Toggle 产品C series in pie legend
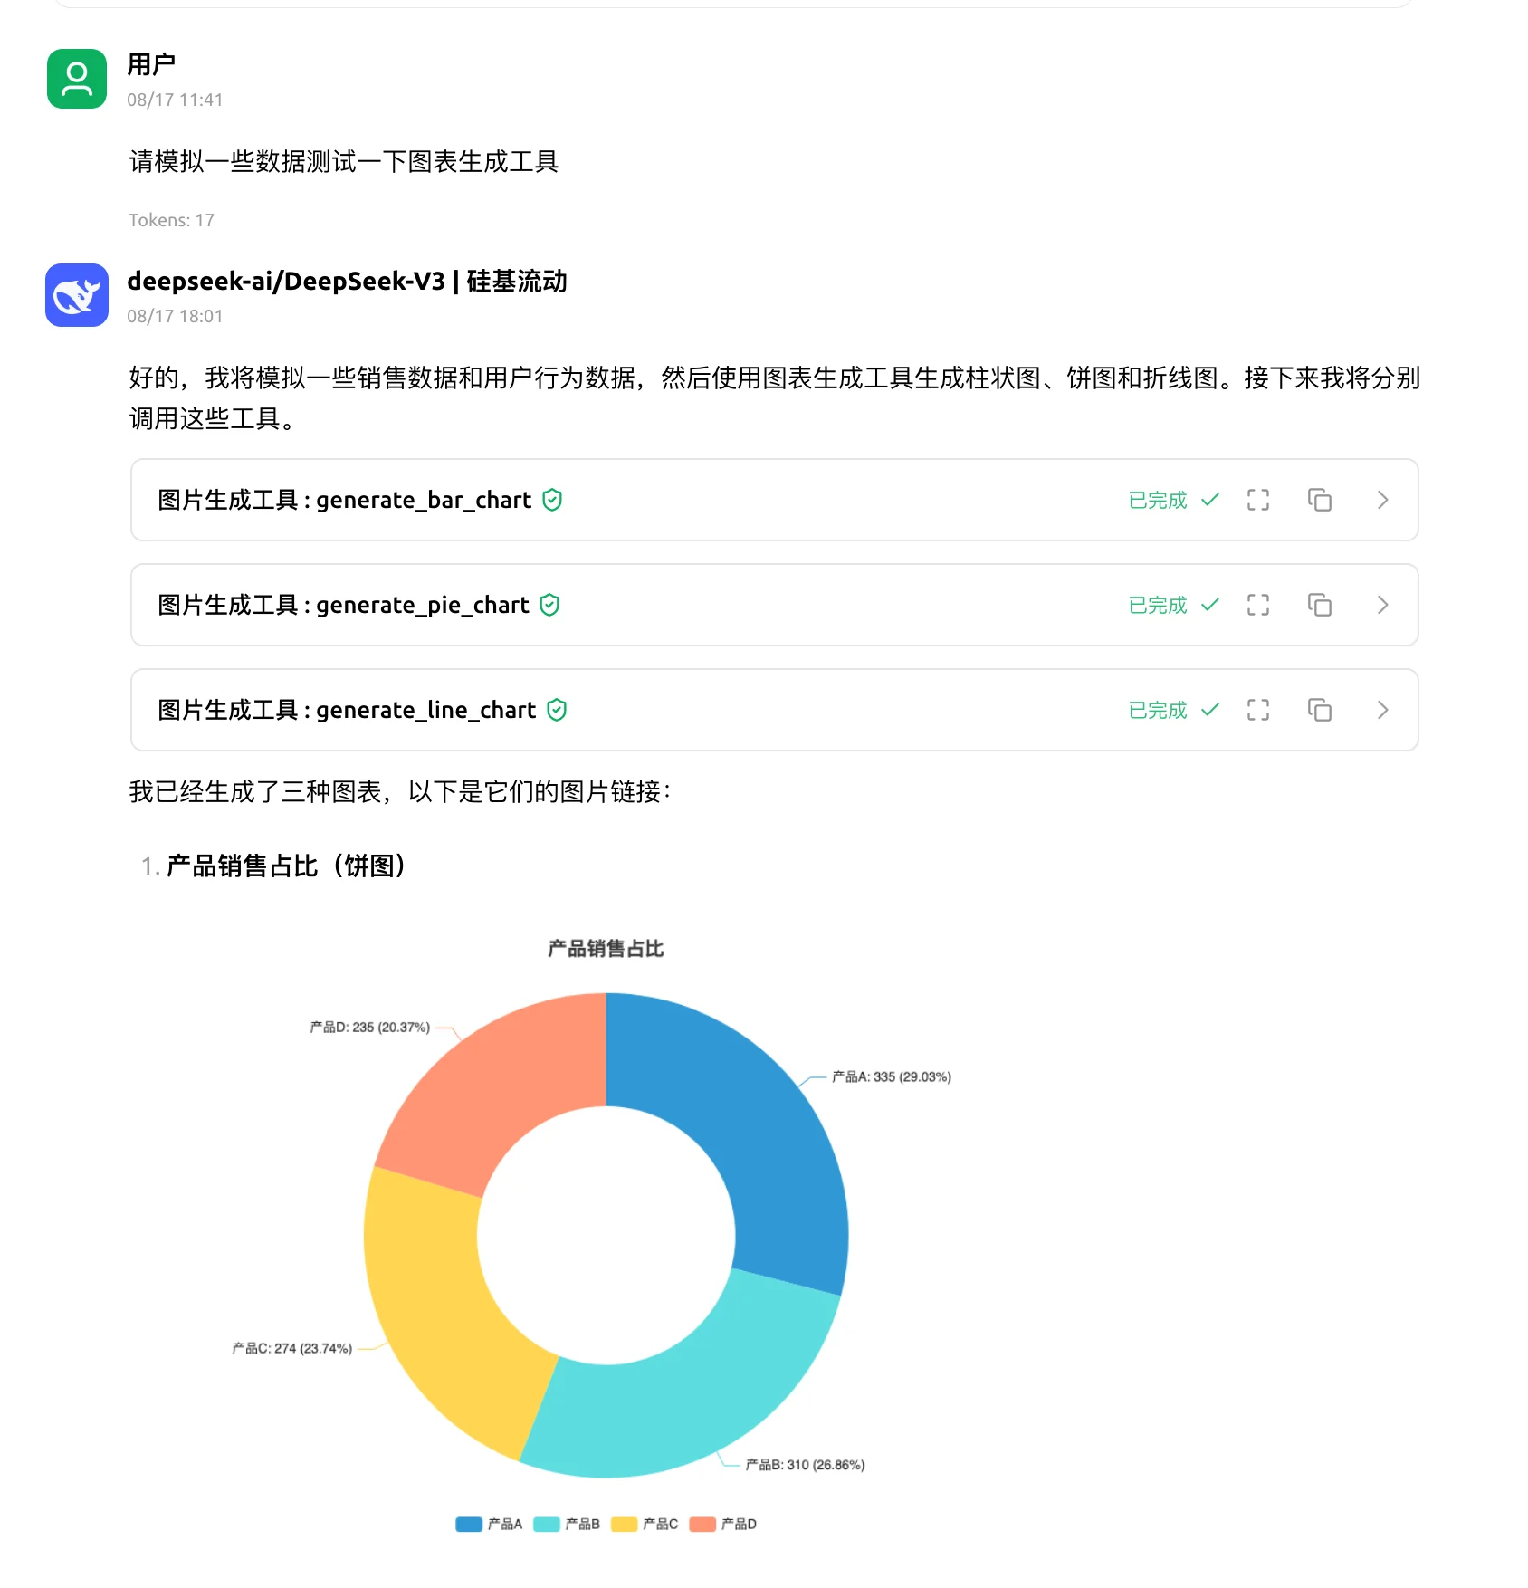This screenshot has width=1528, height=1588. pos(645,1524)
